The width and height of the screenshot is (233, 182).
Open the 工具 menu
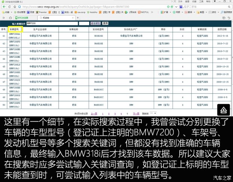point(201,1)
